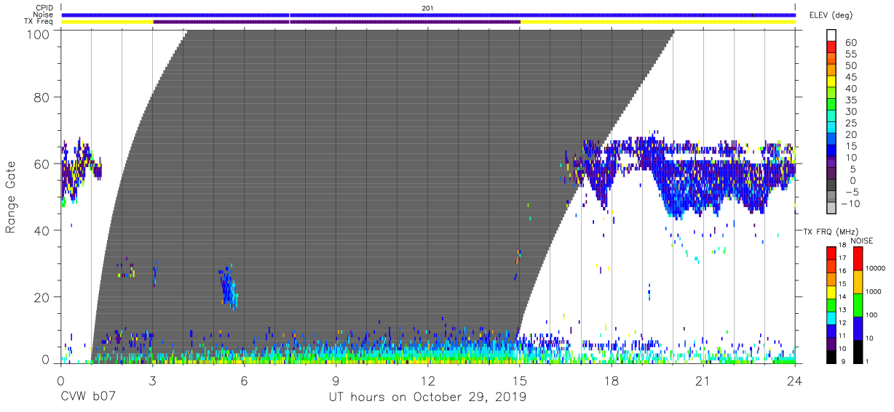Click the 'UT hours on October 29, 2019' axis title
Viewport: 894px width, 412px height.
(x=428, y=397)
